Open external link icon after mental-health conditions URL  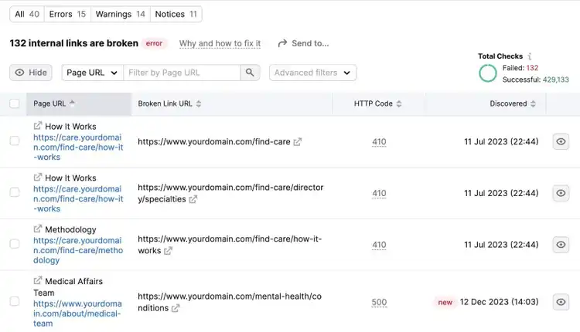click(x=176, y=308)
